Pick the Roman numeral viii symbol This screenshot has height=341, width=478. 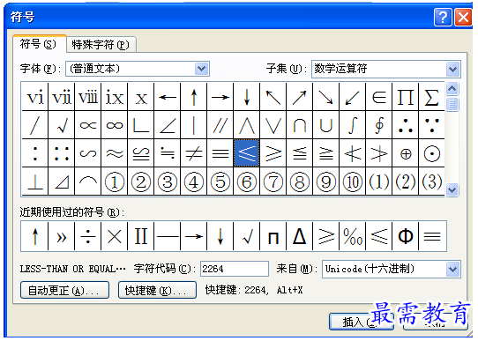click(88, 98)
